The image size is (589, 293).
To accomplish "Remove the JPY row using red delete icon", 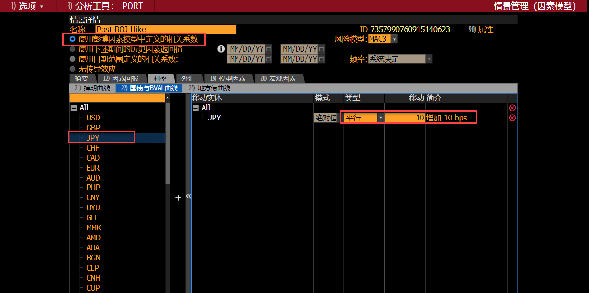I will point(512,118).
